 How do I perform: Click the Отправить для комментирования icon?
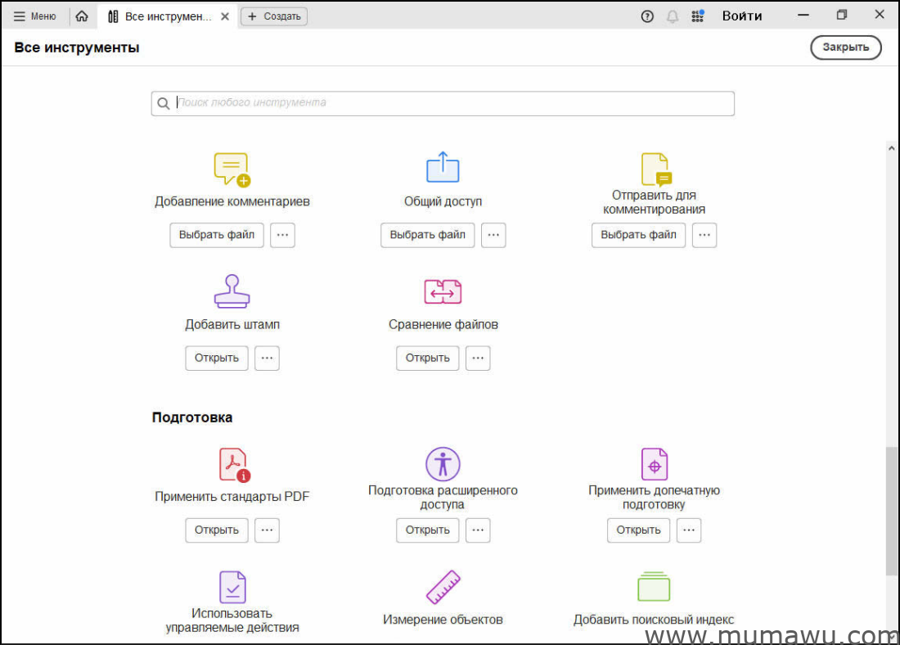coord(655,169)
